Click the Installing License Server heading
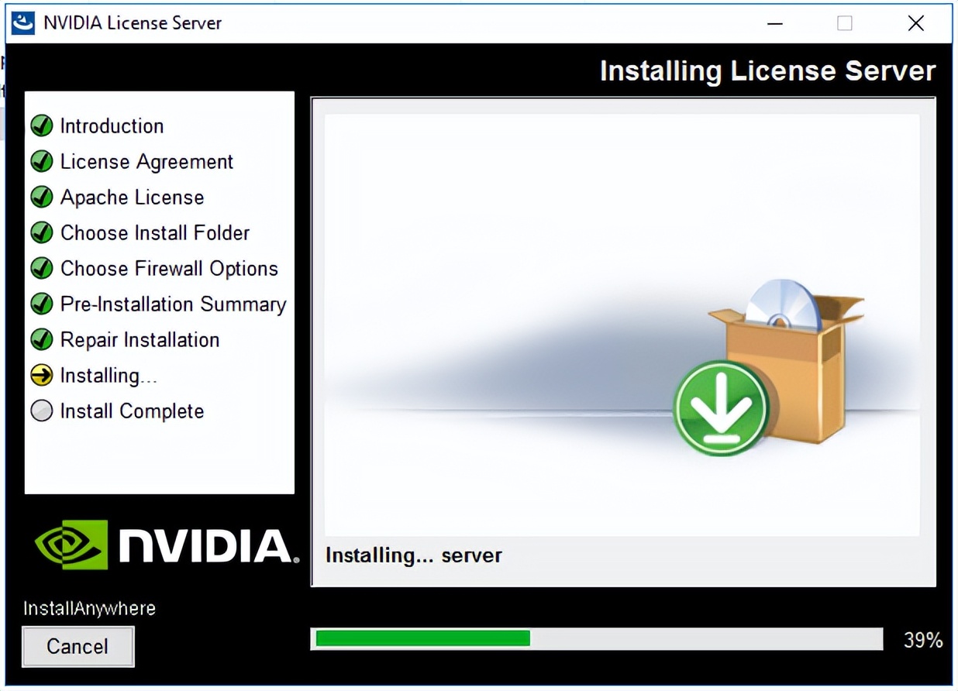The width and height of the screenshot is (958, 691). coord(767,70)
